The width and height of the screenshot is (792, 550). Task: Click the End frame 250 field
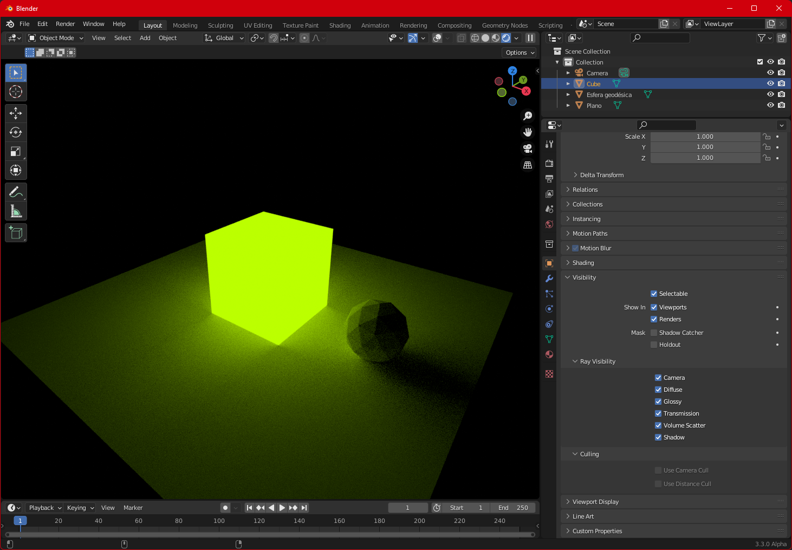(x=513, y=508)
